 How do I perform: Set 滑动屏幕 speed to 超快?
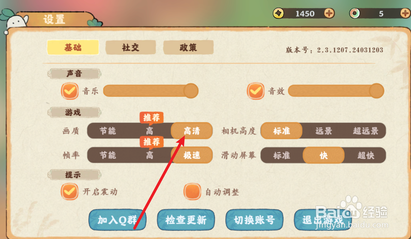pos(366,155)
